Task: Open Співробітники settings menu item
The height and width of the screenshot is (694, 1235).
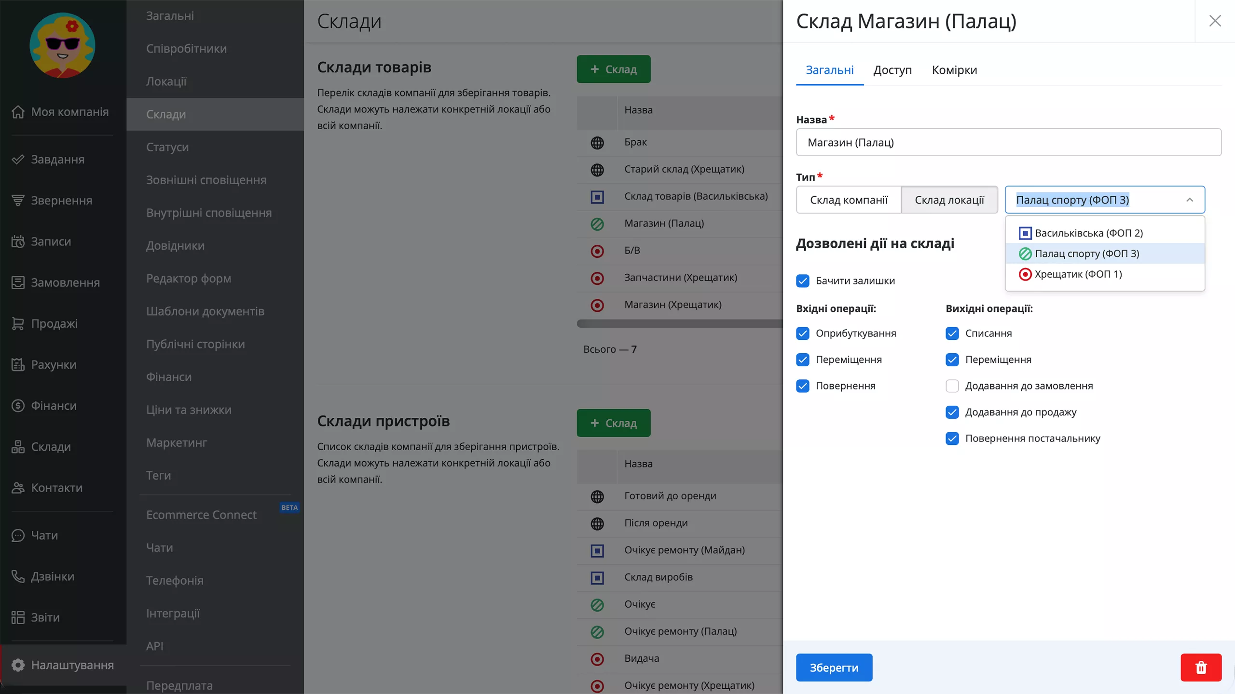Action: [215, 49]
